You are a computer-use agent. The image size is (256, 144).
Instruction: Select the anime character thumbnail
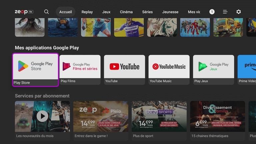pyautogui.click(x=162, y=27)
